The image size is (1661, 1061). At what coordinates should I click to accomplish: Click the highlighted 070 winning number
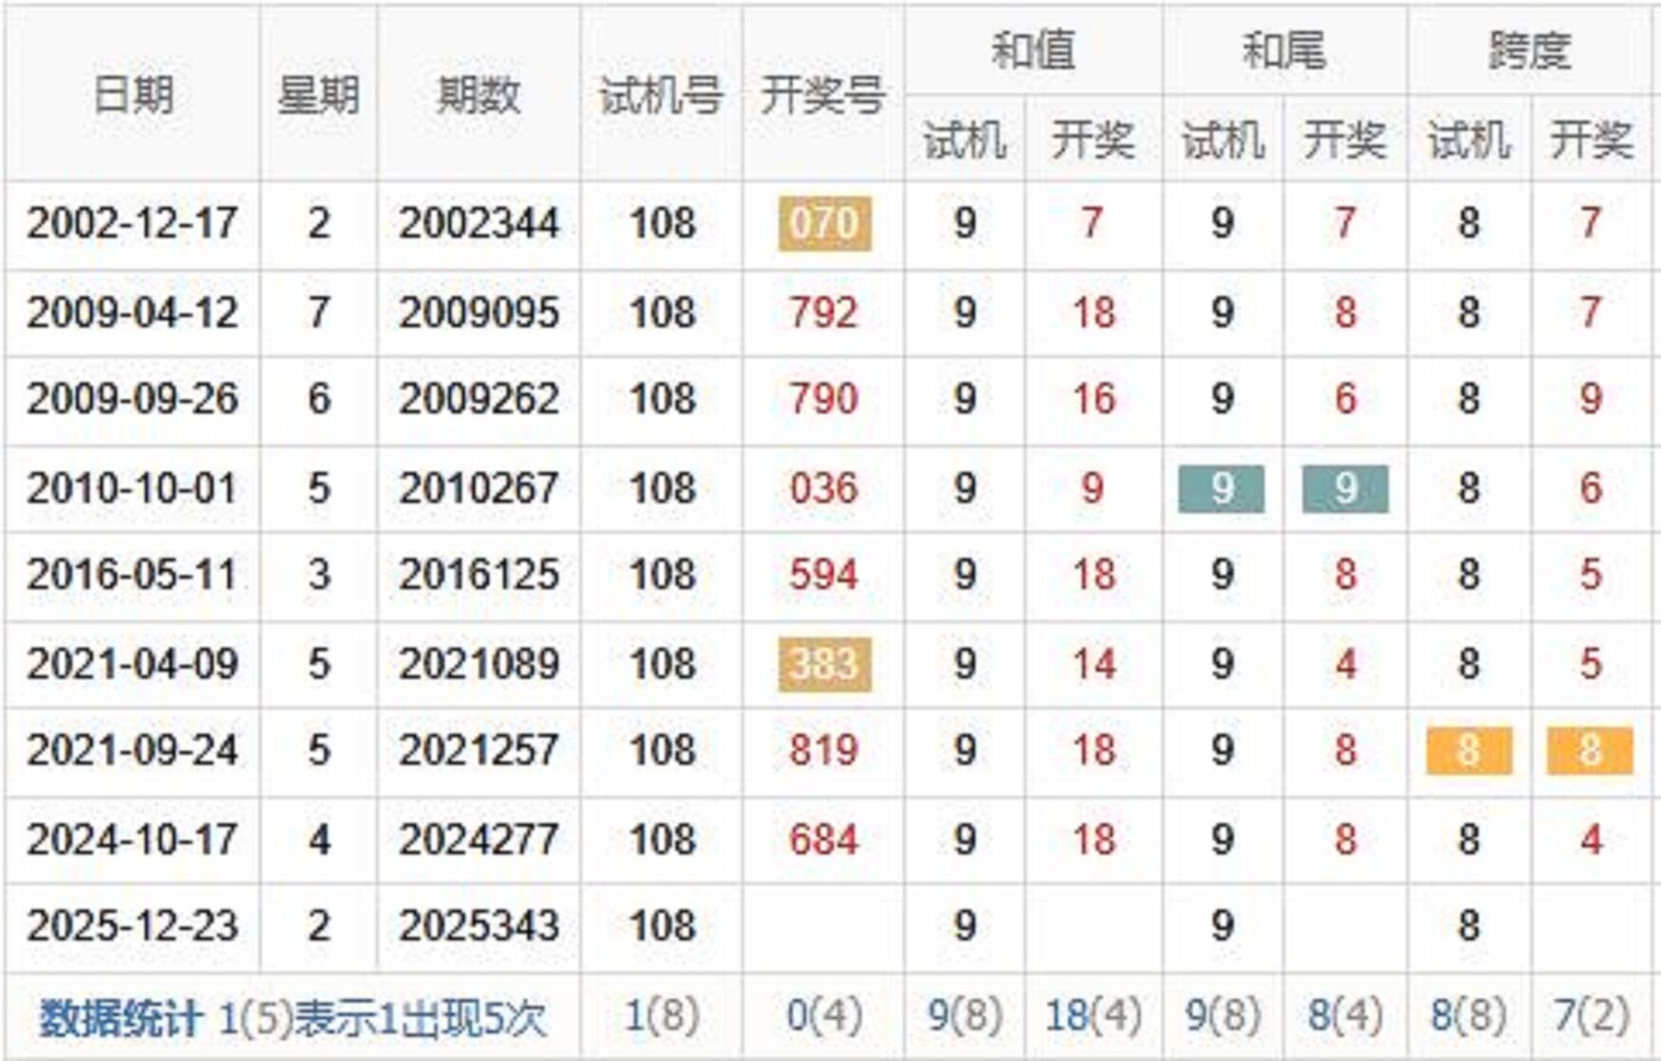(824, 224)
